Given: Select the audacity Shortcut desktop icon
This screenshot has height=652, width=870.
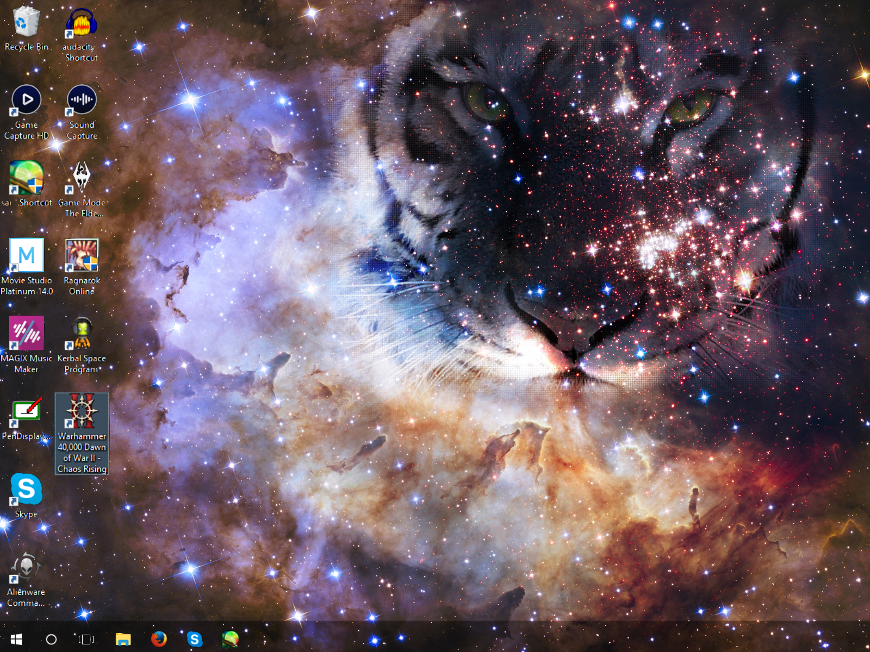Looking at the screenshot, I should [x=82, y=24].
